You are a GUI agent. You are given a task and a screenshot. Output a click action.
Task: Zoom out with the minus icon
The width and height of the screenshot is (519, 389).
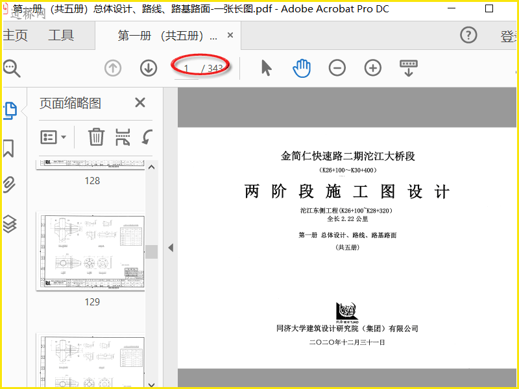pos(337,68)
